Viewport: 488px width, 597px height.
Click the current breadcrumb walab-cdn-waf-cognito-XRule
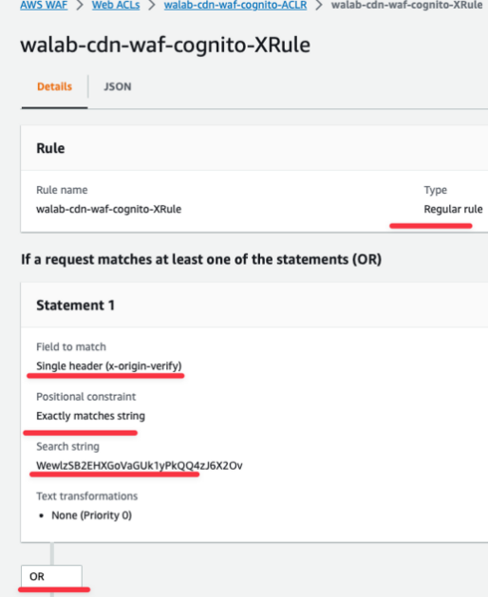point(407,5)
